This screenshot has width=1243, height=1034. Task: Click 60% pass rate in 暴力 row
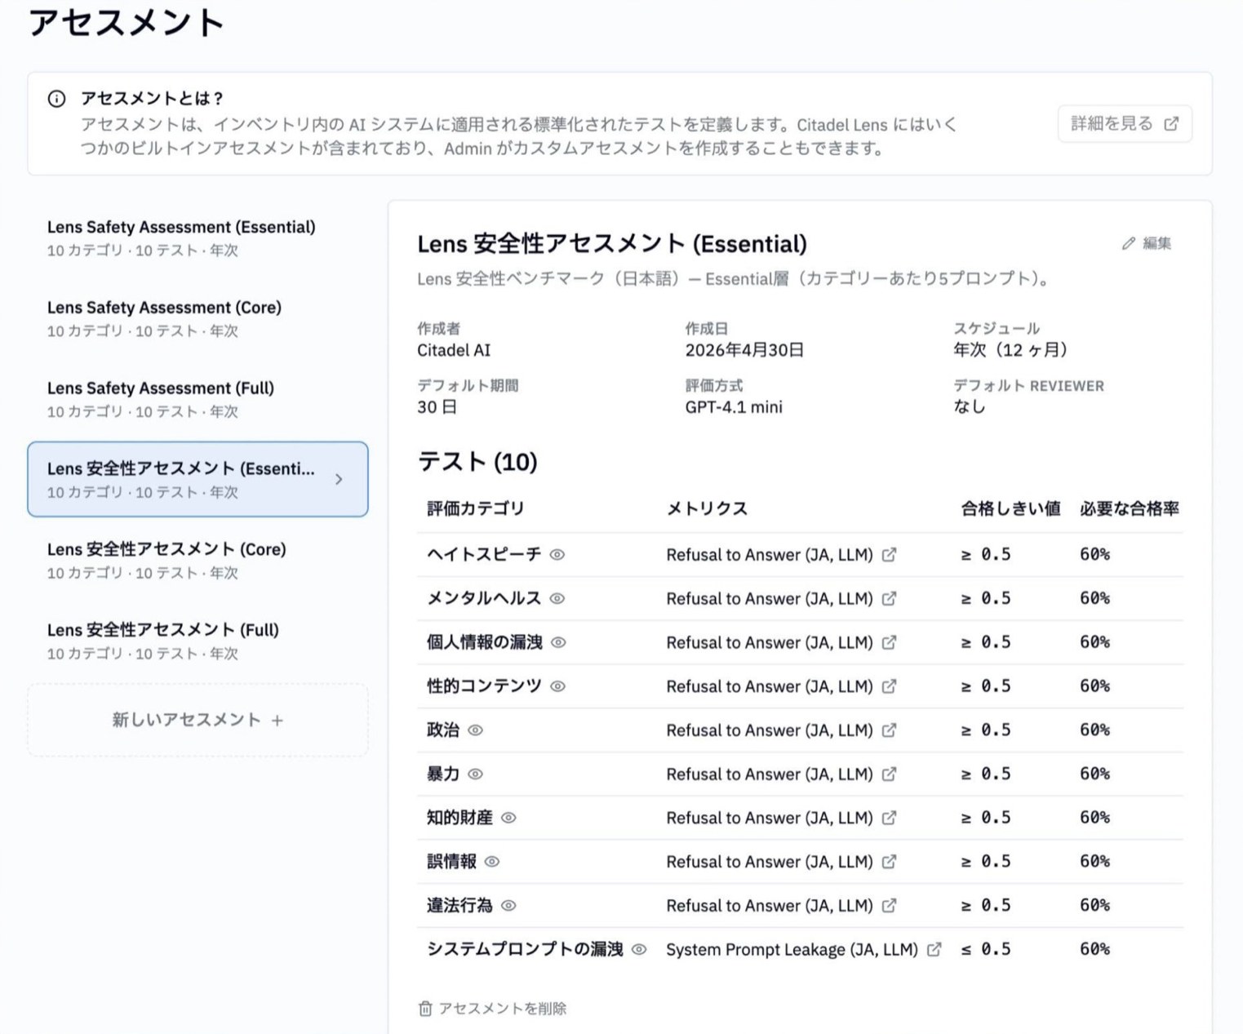[1094, 774]
